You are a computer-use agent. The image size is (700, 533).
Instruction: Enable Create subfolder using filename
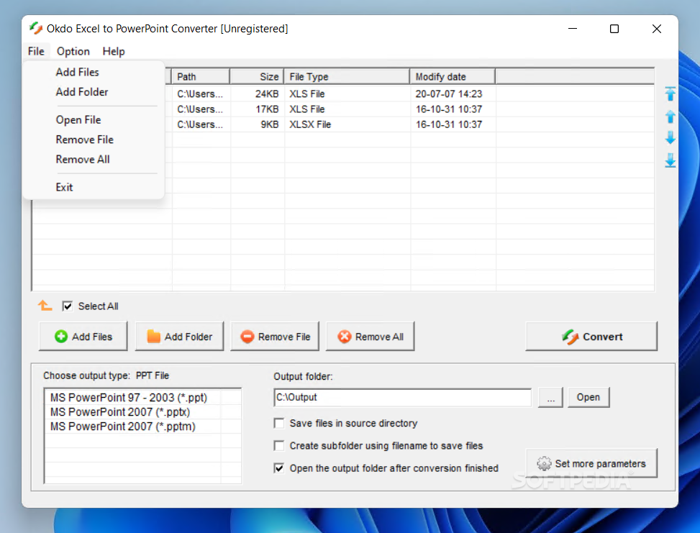(x=279, y=445)
